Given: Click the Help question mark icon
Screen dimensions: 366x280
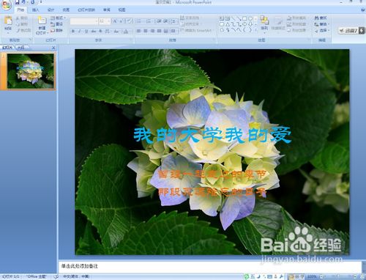Looking at the screenshot, I should coord(362,10).
